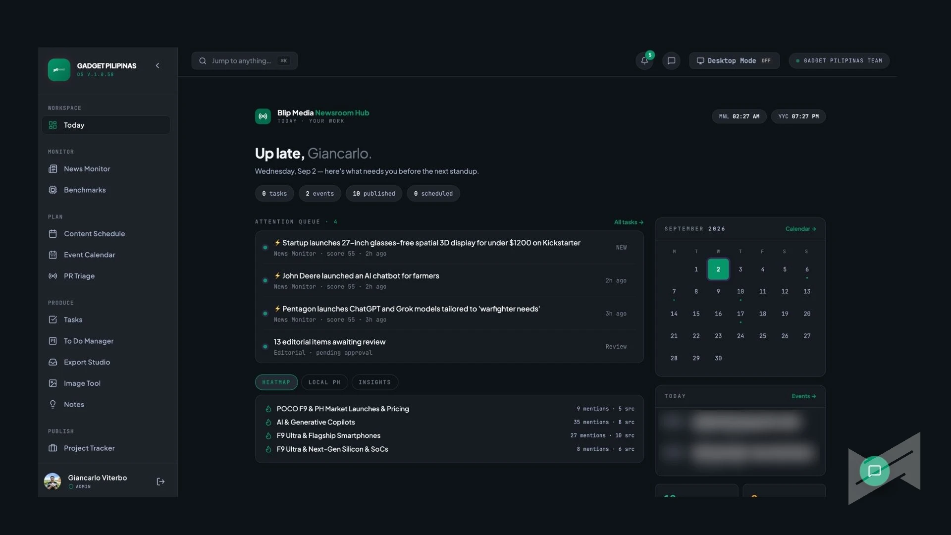The width and height of the screenshot is (951, 535).
Task: Select September 30 on the calendar
Action: tap(718, 358)
